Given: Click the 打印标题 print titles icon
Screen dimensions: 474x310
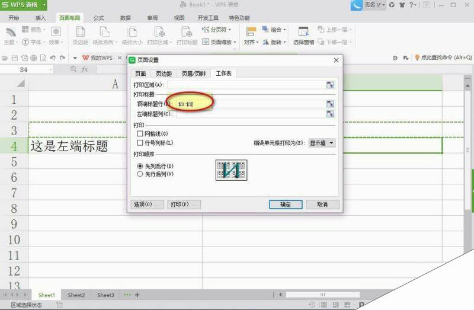Looking at the screenshot, I should coord(187,32).
